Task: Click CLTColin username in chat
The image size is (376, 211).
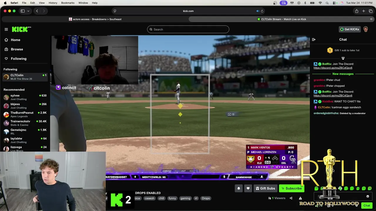Action: 324,107
